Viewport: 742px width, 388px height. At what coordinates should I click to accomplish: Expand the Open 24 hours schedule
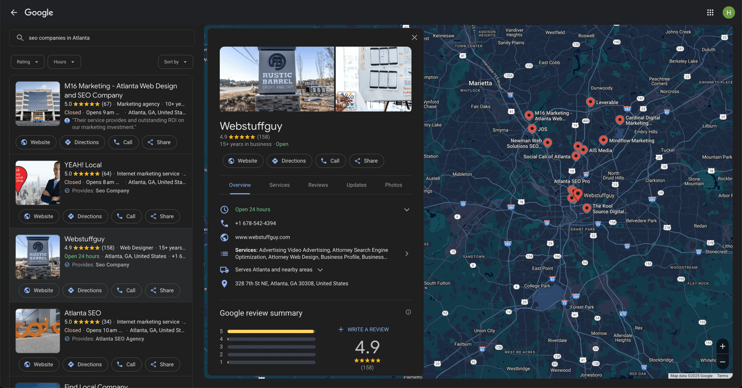pos(407,210)
